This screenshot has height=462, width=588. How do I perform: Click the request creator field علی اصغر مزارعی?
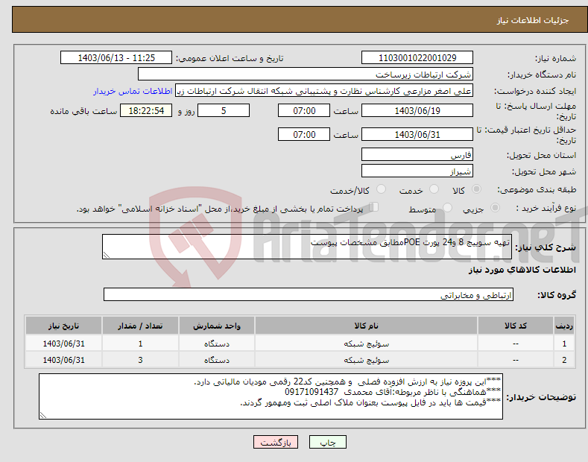pyautogui.click(x=324, y=91)
